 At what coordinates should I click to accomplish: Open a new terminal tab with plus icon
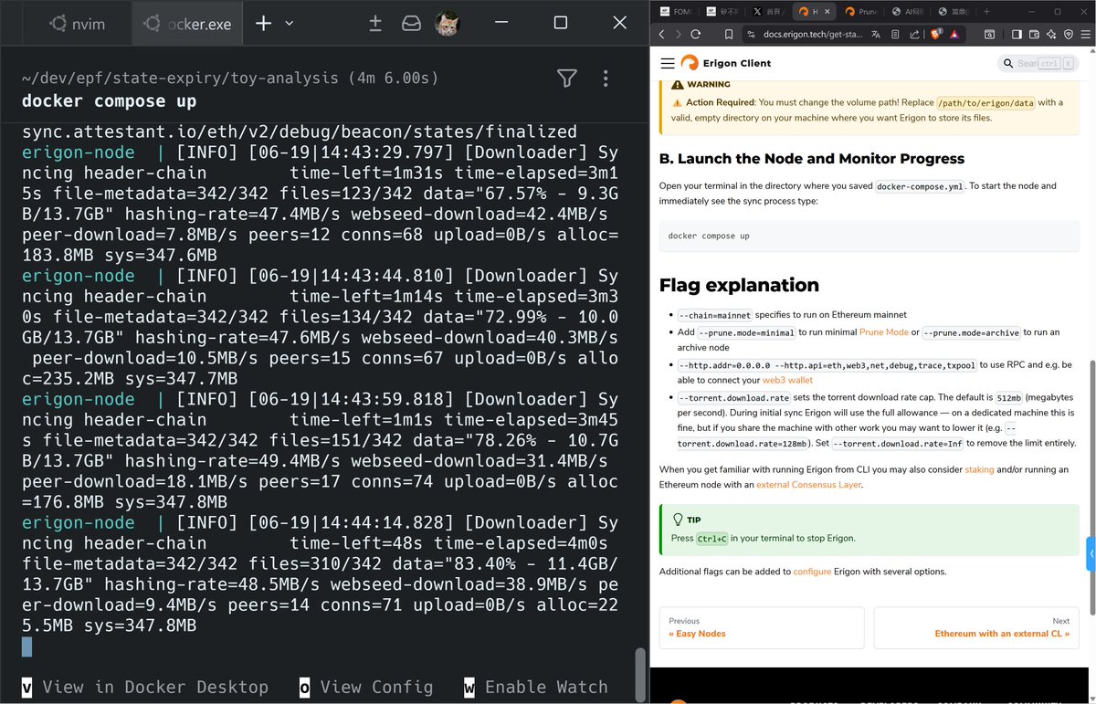[263, 23]
